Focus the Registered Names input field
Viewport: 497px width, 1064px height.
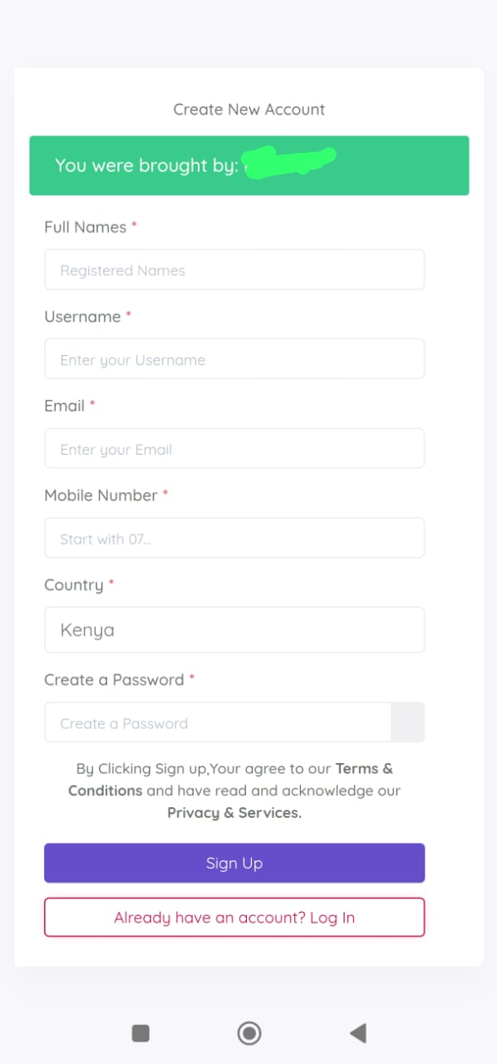click(234, 270)
